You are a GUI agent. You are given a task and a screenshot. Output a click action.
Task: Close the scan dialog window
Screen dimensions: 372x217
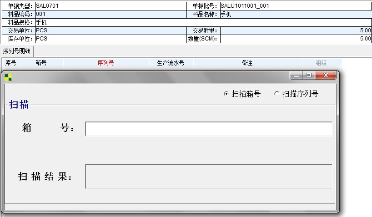pyautogui.click(x=326, y=76)
